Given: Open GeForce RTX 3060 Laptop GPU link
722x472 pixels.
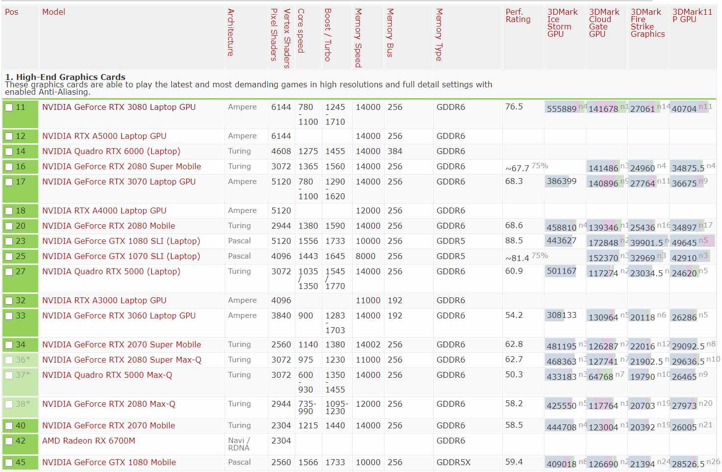Looking at the screenshot, I should tap(119, 315).
